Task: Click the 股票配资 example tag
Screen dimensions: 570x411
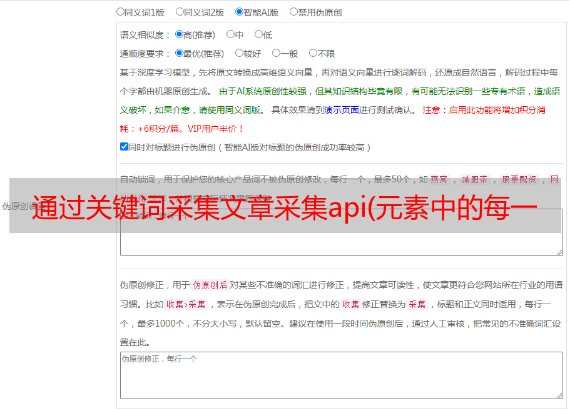Action: click(x=519, y=179)
